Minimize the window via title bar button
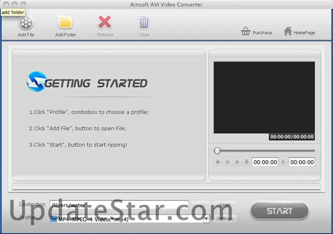333x234 pixels. pyautogui.click(x=15, y=4)
